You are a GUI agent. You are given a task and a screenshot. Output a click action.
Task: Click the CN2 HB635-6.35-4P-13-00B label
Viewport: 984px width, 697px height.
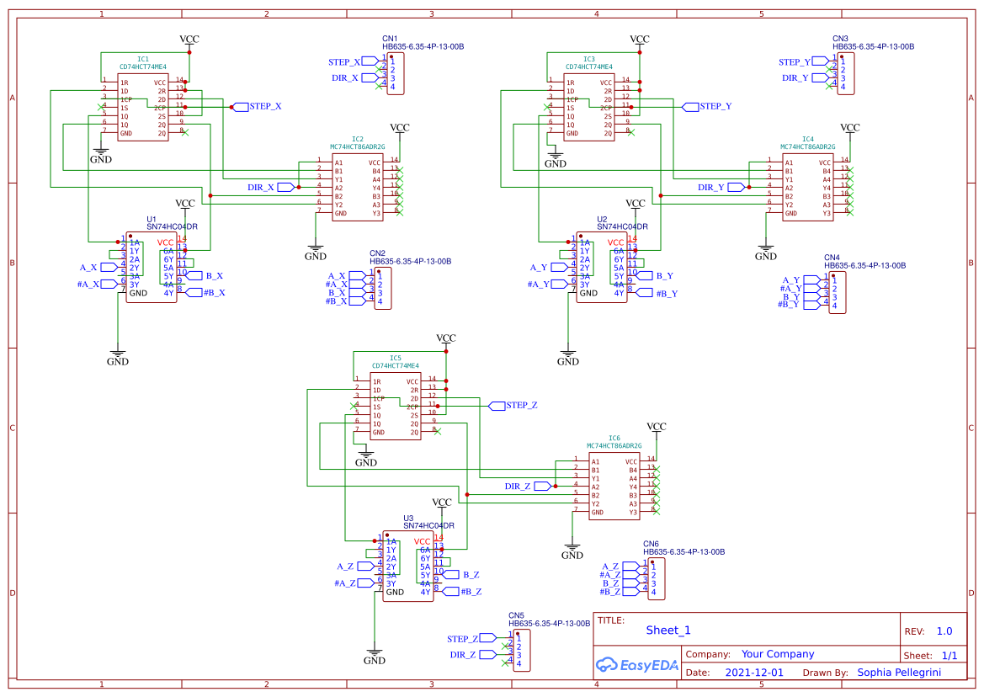(411, 262)
